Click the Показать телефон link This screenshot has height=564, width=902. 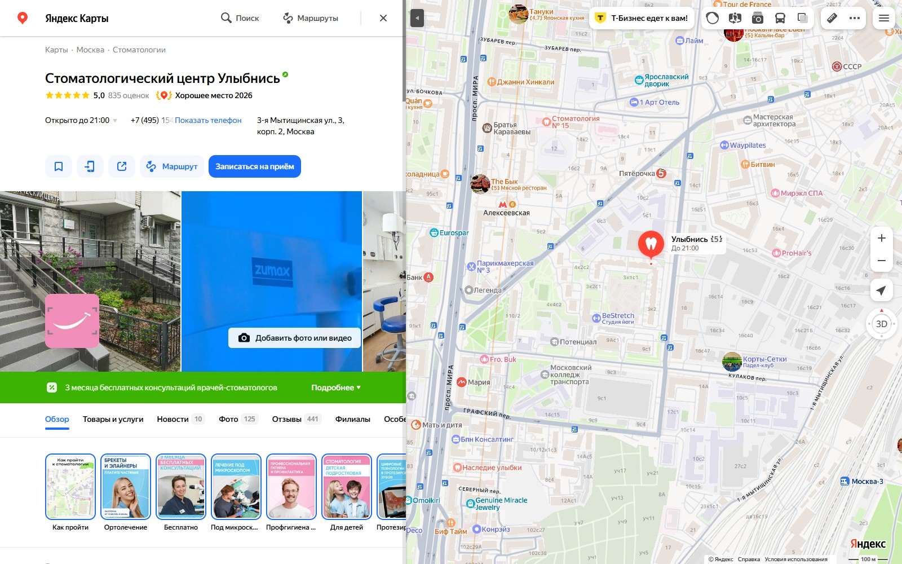coord(208,120)
